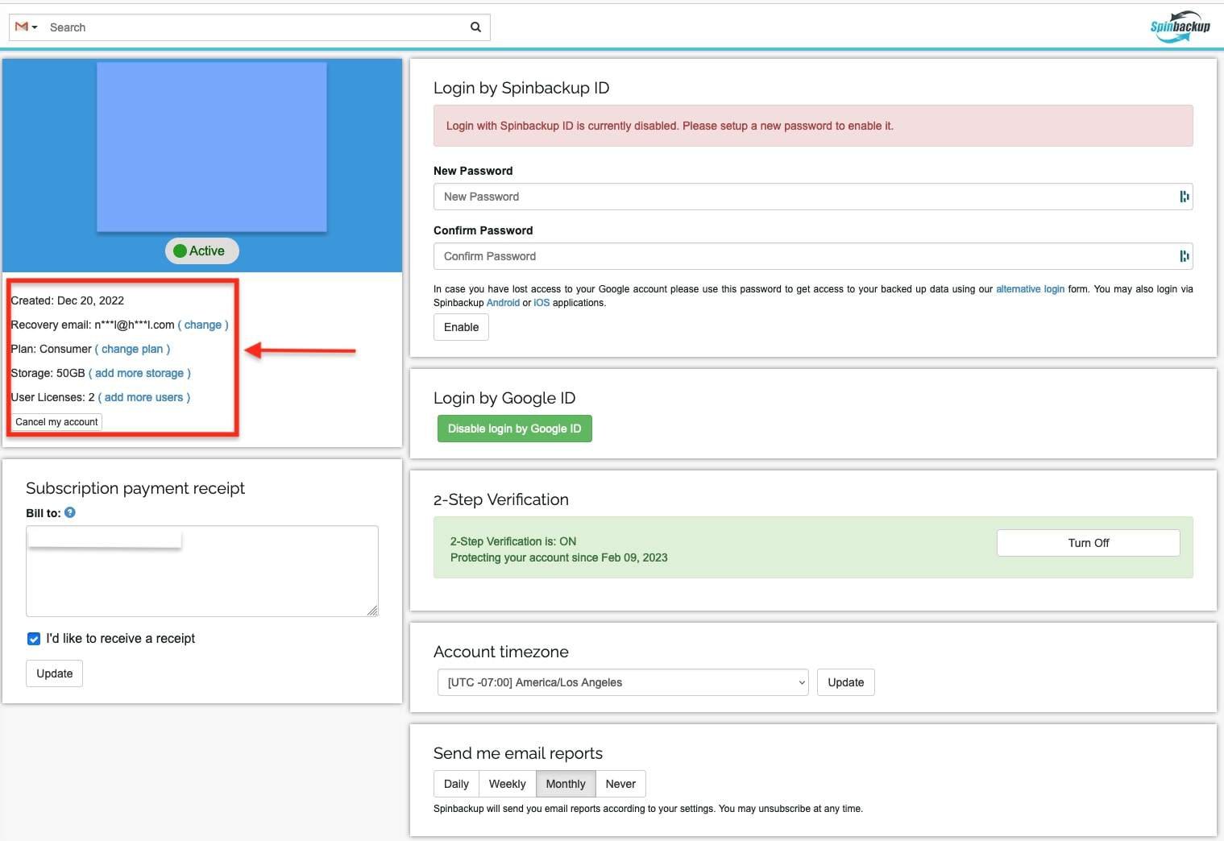Click the change plan link

(132, 349)
